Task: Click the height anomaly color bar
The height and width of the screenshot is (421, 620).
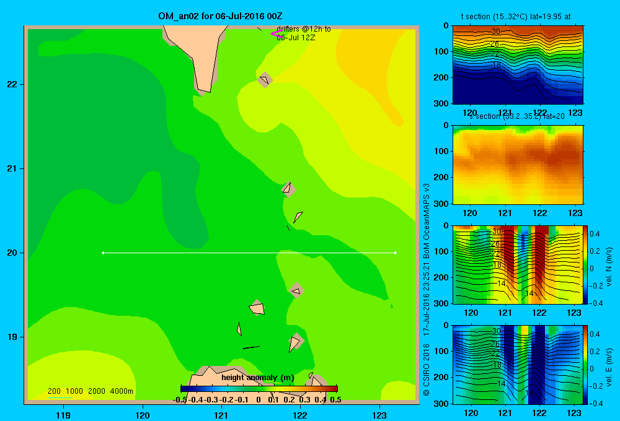Action: [259, 389]
